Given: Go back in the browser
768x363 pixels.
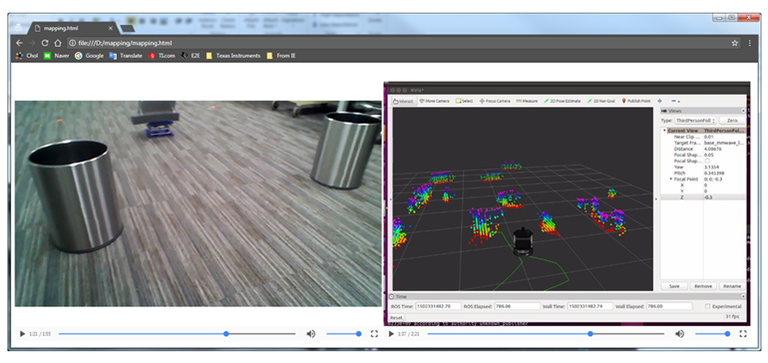Looking at the screenshot, I should pos(19,43).
